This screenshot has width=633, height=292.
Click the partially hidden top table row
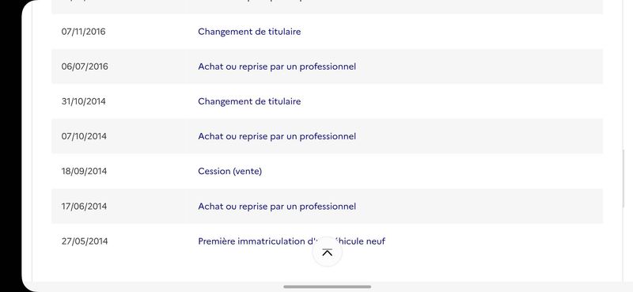[x=327, y=7]
